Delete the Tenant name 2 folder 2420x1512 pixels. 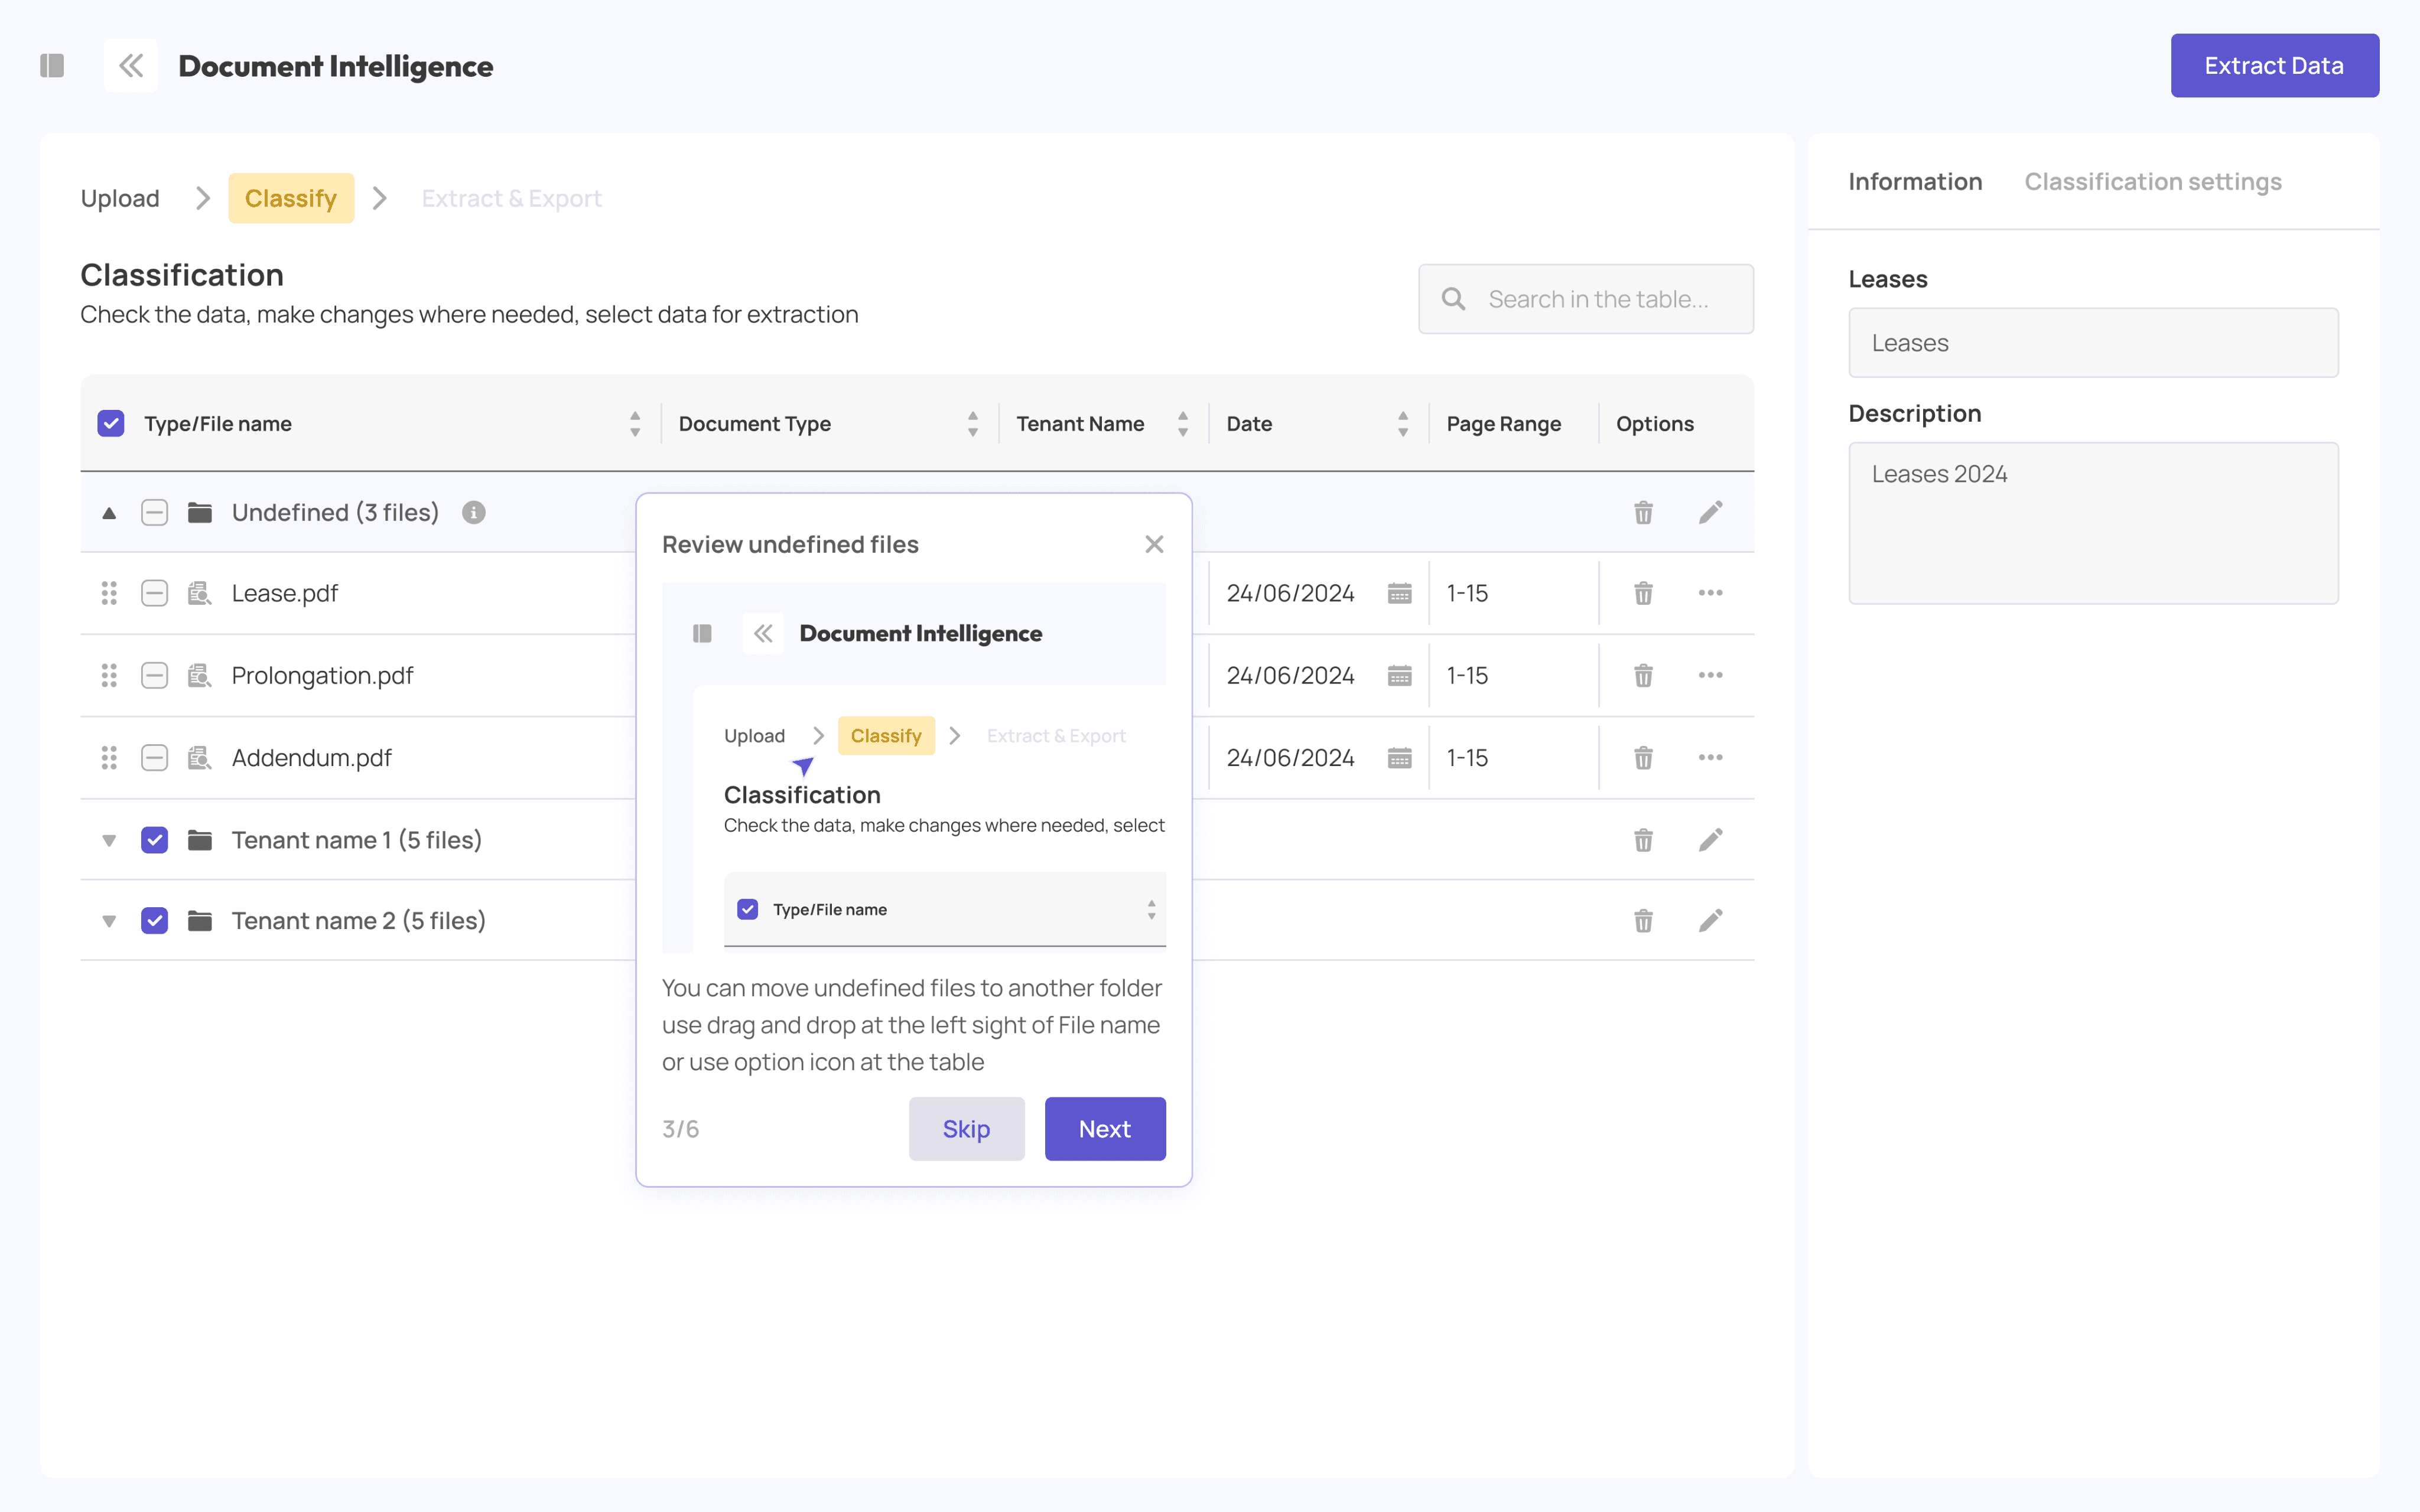(x=1643, y=921)
